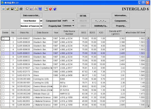Screen dimensions: 151x109
Task: Click the Data source list... button
Action: click(x=31, y=15)
